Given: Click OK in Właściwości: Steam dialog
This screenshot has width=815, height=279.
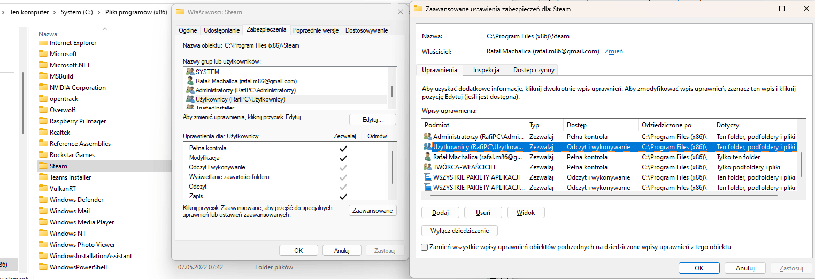Looking at the screenshot, I should (x=298, y=250).
